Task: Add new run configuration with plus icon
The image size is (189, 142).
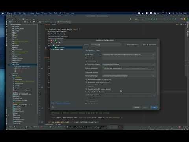Action: [52, 43]
